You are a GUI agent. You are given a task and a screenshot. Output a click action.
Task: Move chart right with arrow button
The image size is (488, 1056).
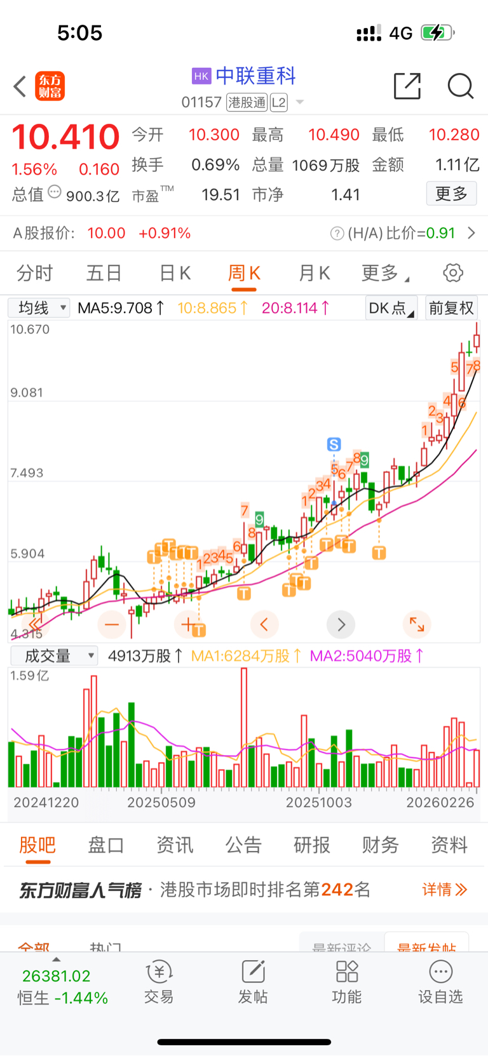pyautogui.click(x=341, y=624)
